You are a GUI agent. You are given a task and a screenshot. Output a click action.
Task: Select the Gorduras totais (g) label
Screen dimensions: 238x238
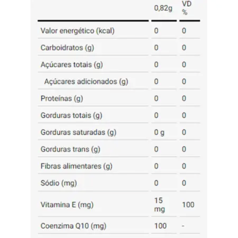tap(71, 116)
